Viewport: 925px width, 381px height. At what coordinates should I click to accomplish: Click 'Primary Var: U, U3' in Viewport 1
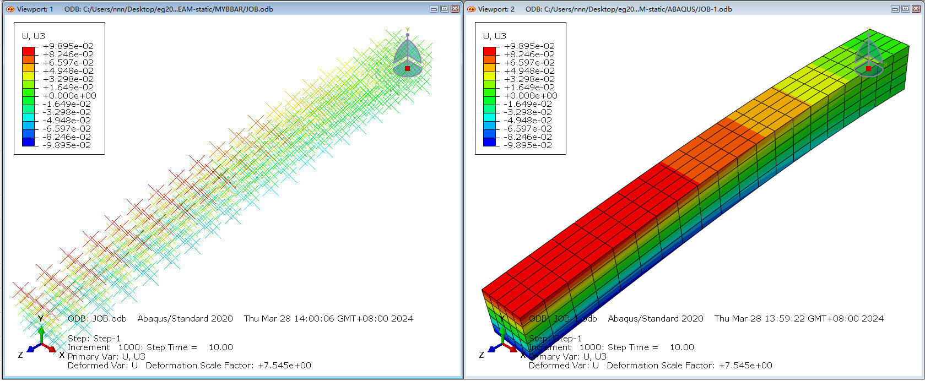click(106, 357)
